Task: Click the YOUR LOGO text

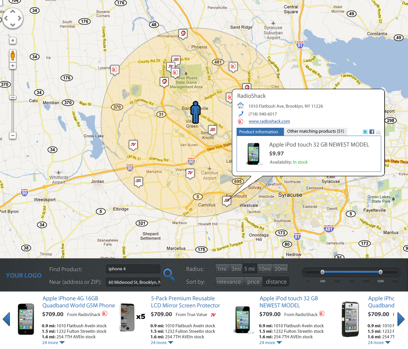Action: tap(24, 275)
